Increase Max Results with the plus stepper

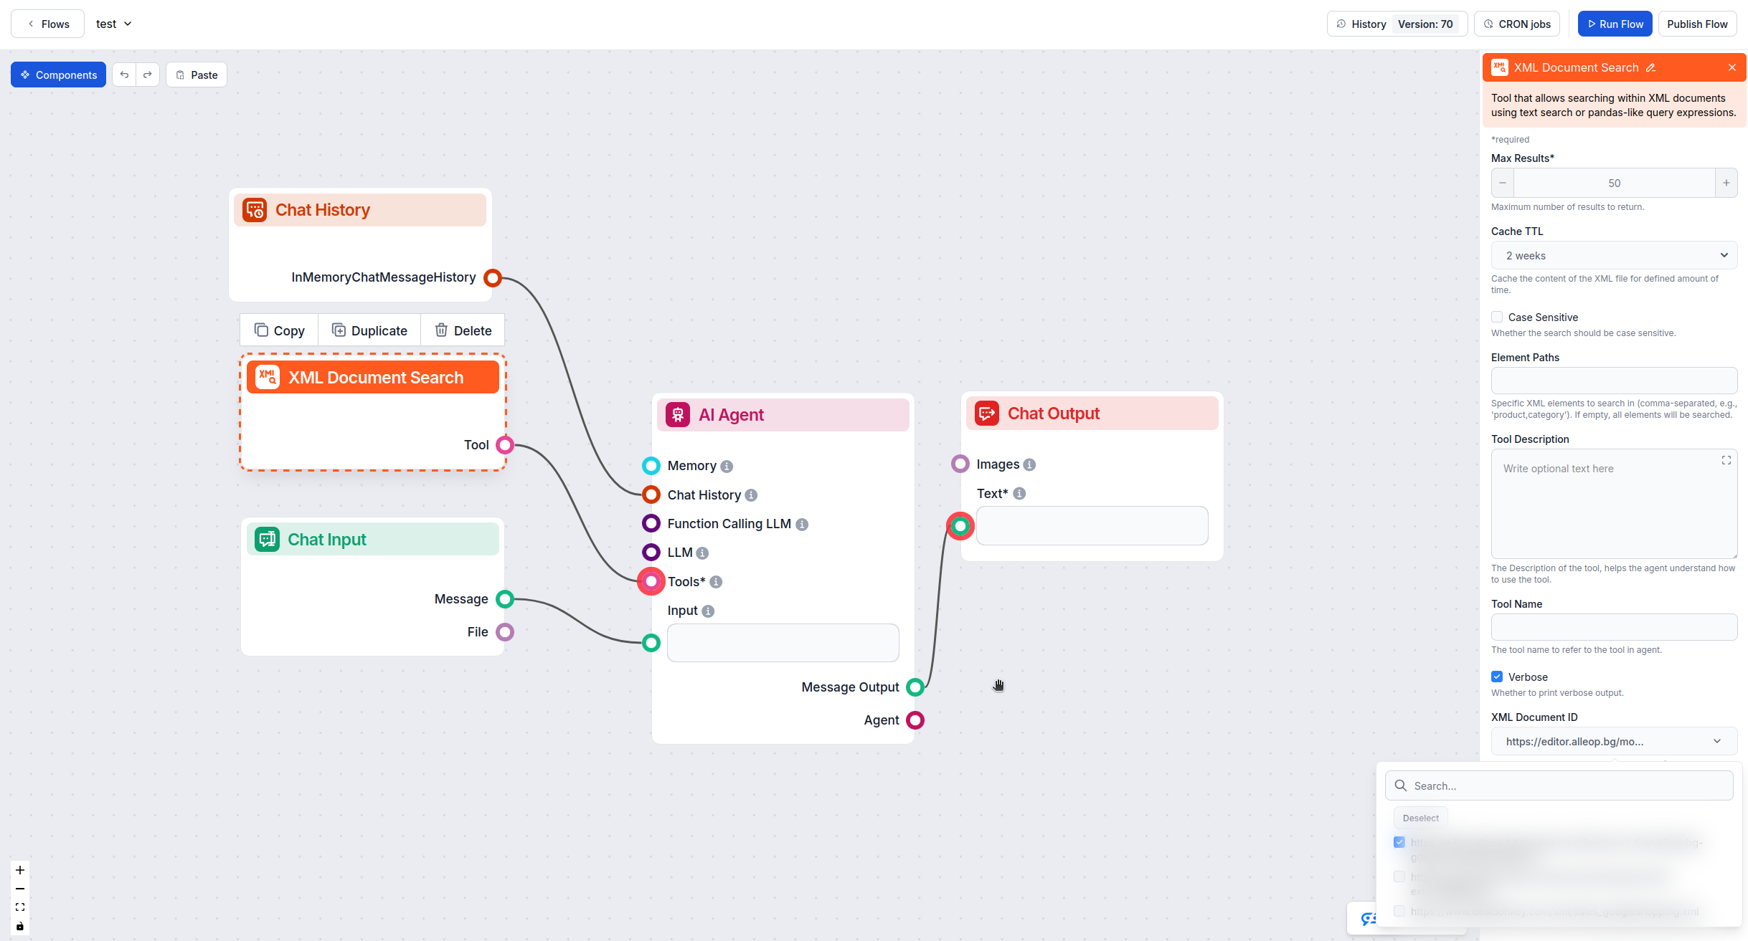1726,183
